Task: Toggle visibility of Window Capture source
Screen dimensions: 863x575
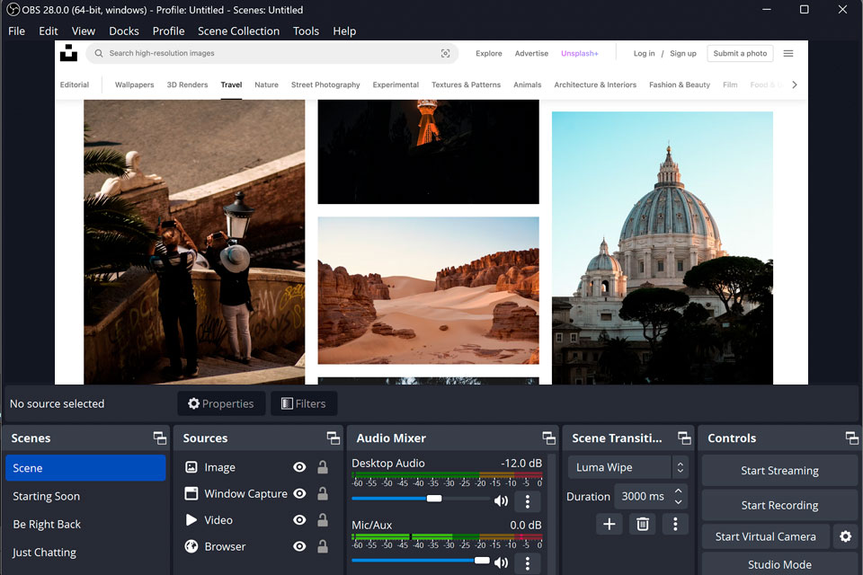Action: (x=299, y=493)
